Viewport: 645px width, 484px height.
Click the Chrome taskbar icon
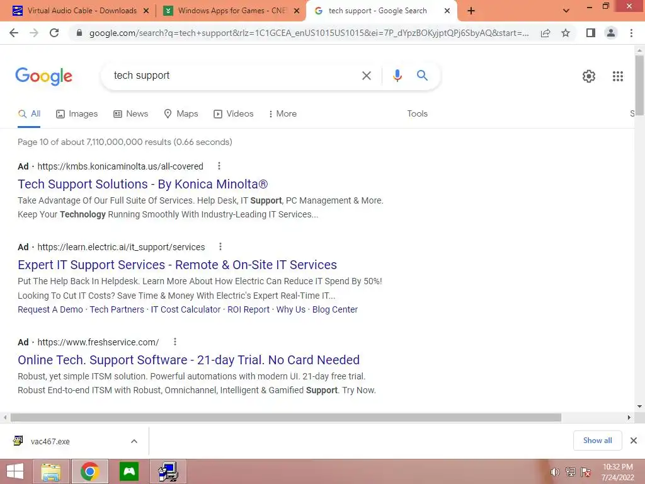point(89,471)
